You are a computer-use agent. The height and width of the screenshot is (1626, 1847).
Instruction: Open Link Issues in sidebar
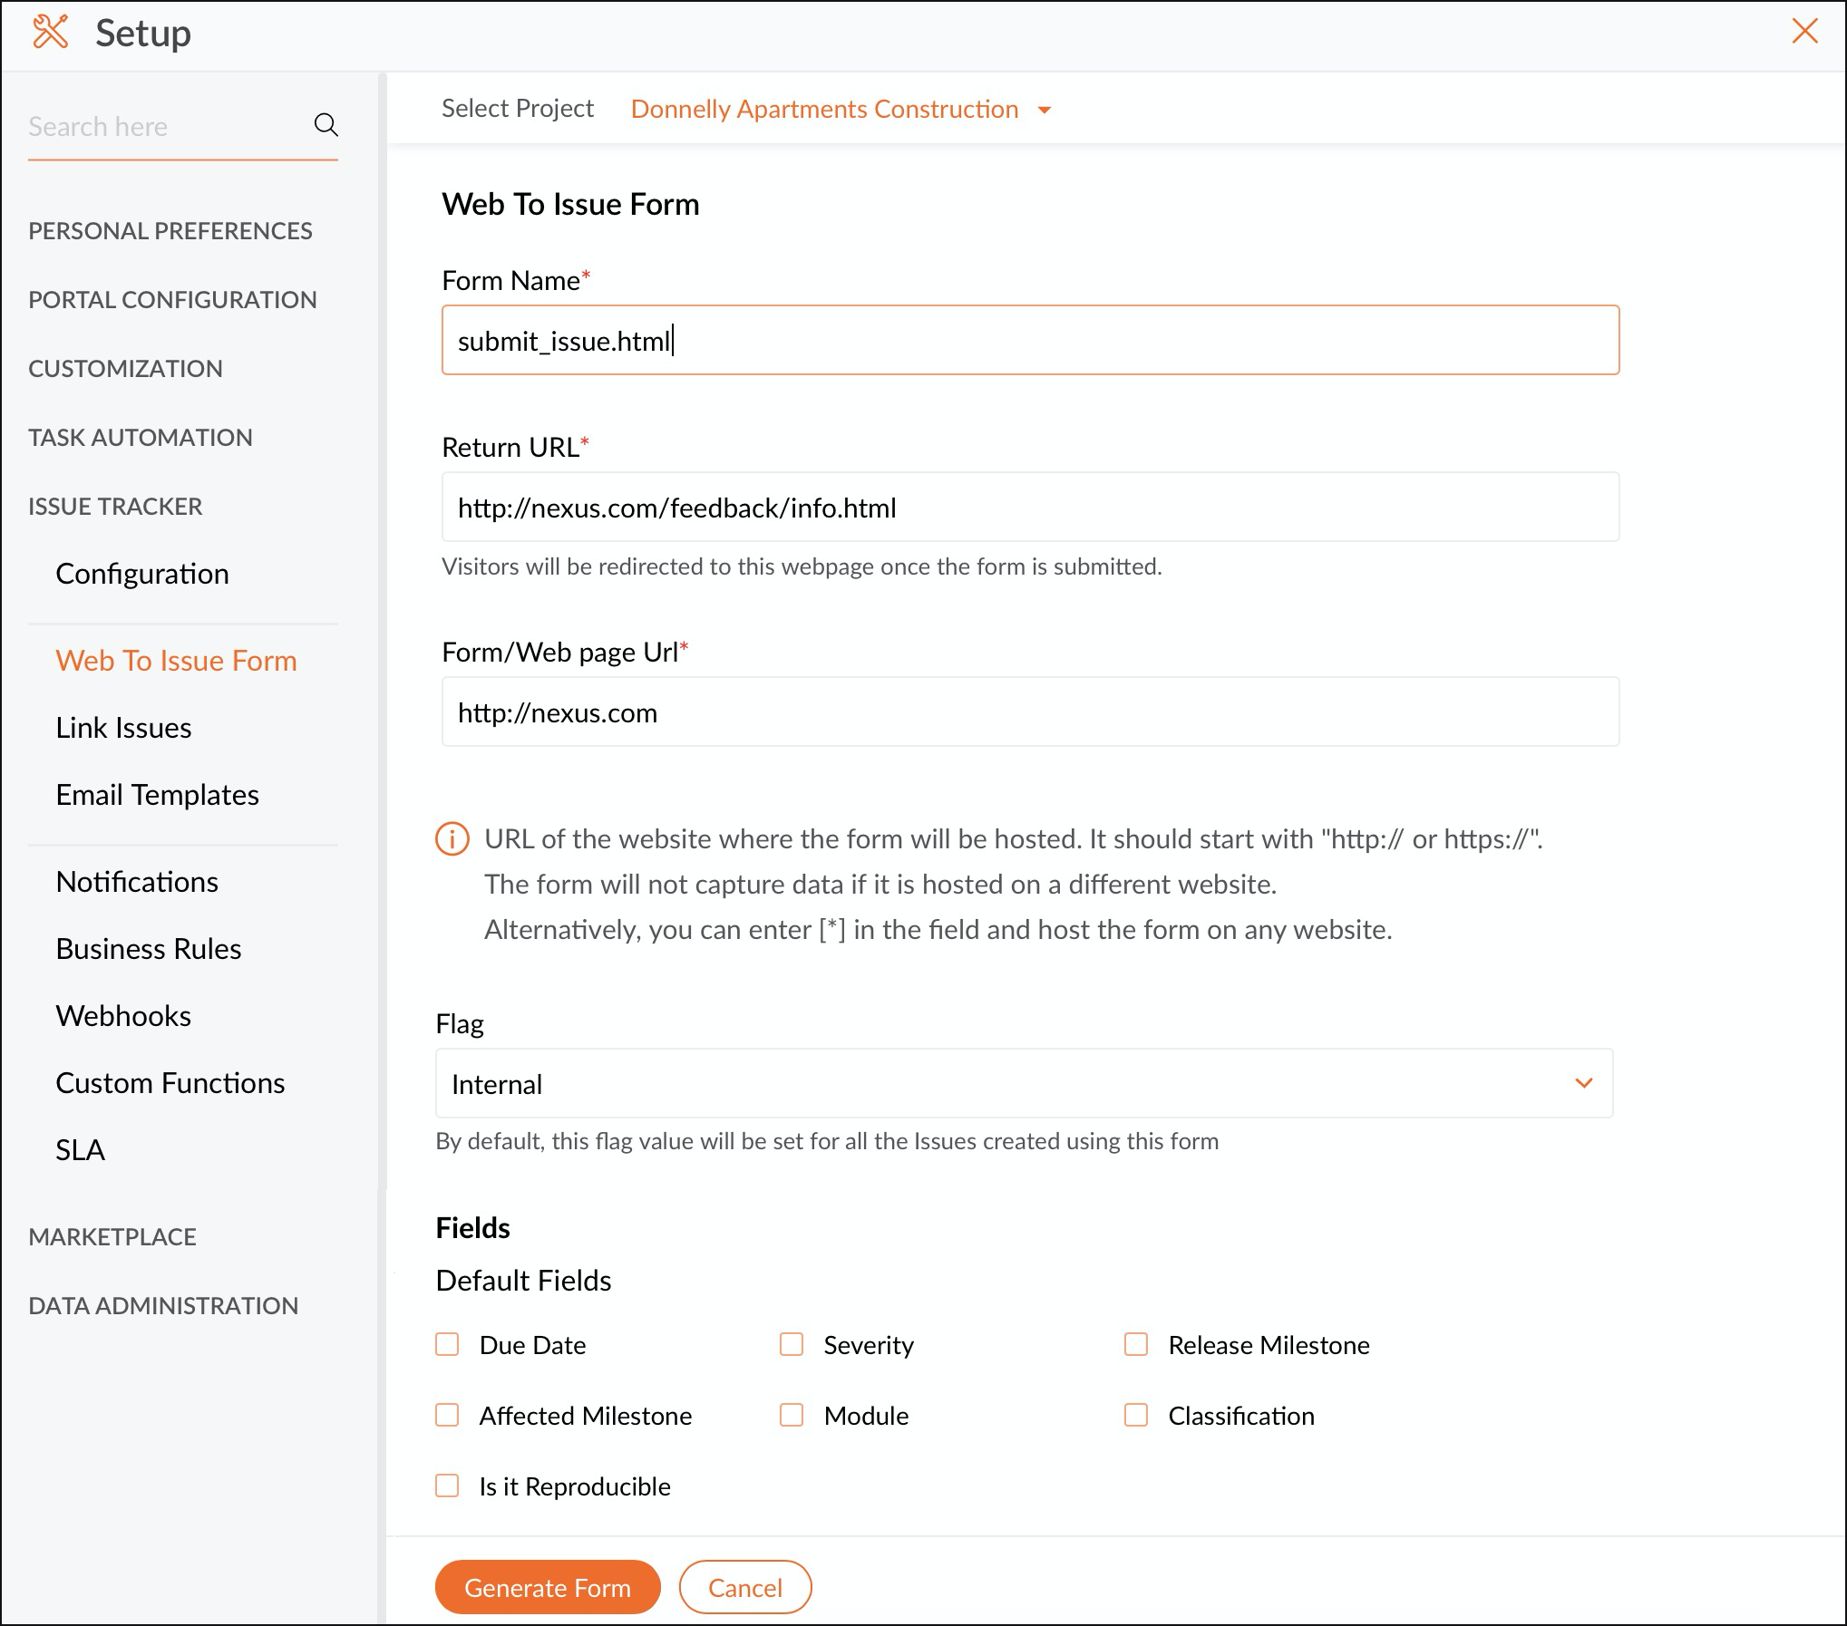(123, 728)
